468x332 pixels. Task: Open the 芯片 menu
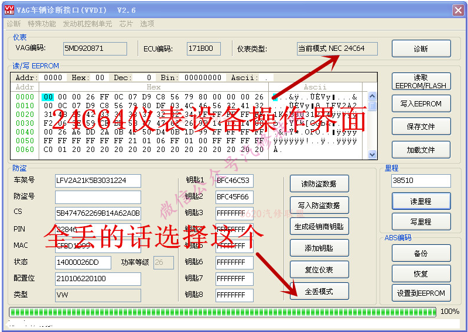[126, 24]
